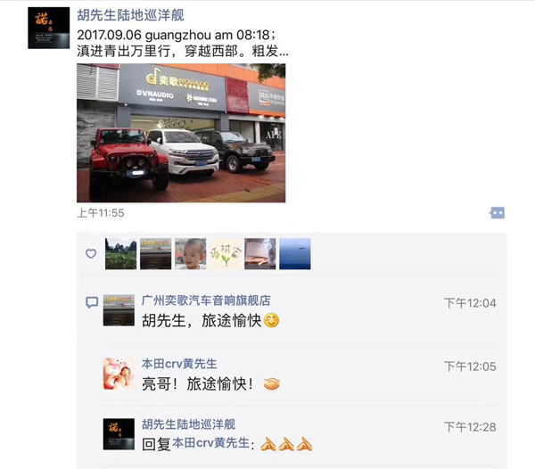Open poster's black avatar beside the post
Image resolution: width=535 pixels, height=469 pixels.
49,28
